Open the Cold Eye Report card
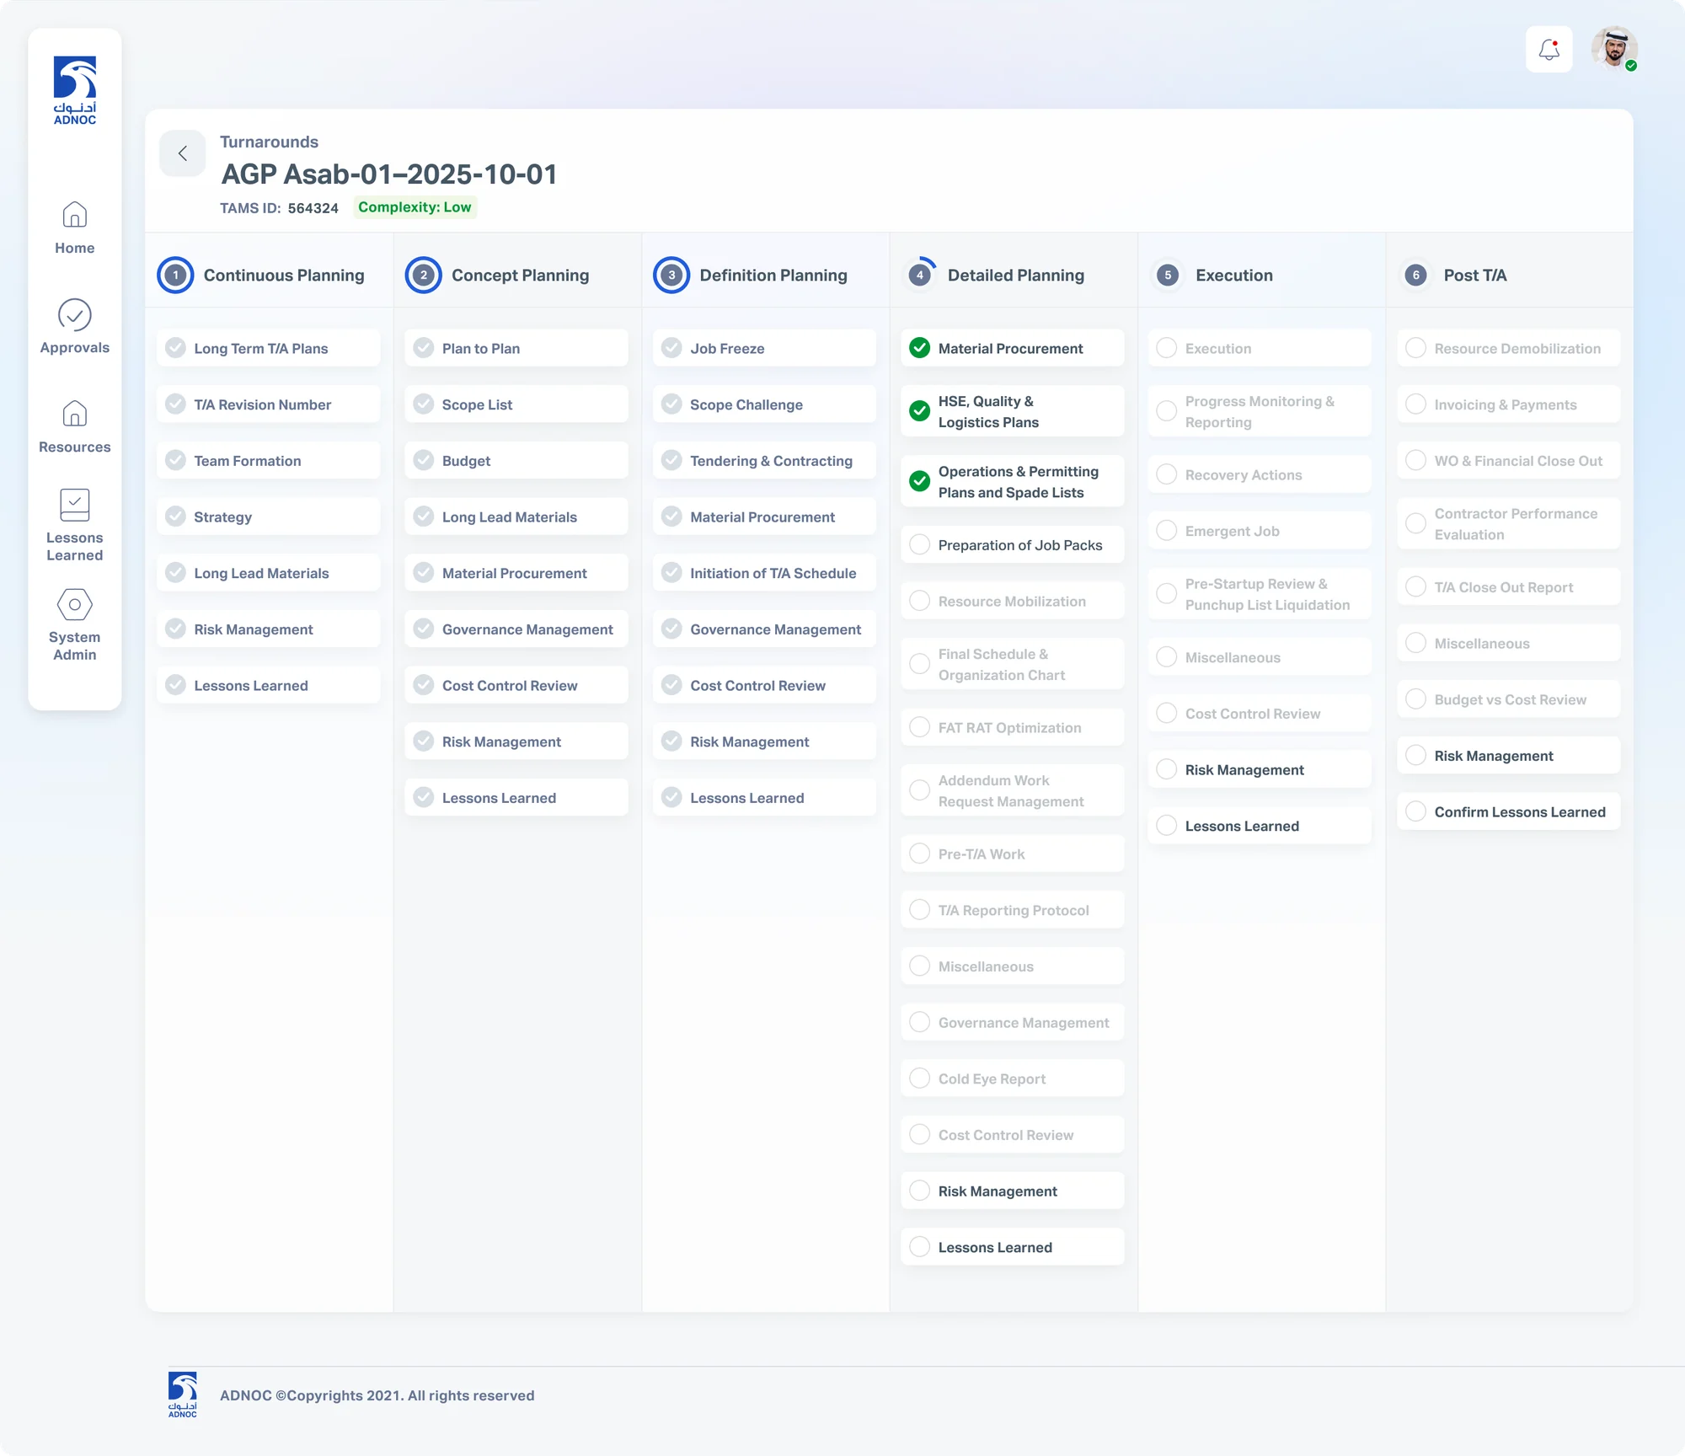The height and width of the screenshot is (1456, 1685). point(1013,1079)
